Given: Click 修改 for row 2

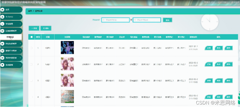Looking at the screenshot, I should tap(219, 64).
